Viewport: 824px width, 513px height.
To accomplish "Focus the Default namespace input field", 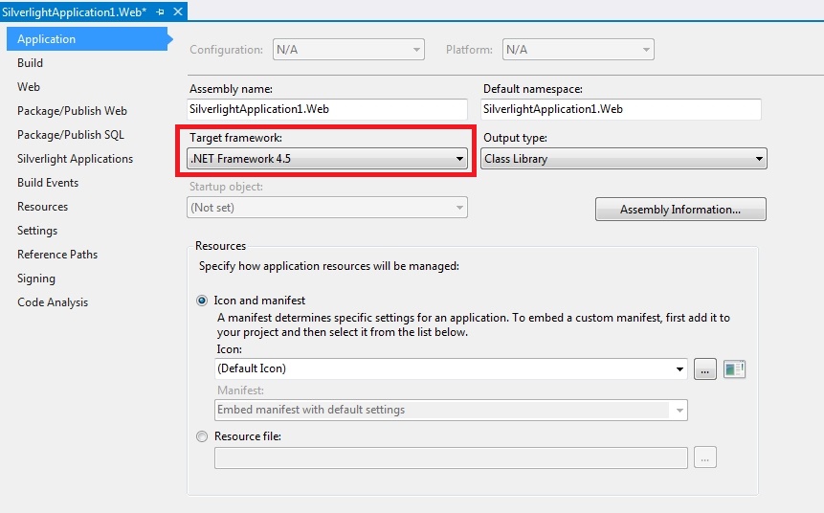I will (621, 110).
